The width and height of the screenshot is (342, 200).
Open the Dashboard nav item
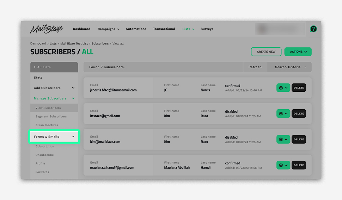coord(81,29)
